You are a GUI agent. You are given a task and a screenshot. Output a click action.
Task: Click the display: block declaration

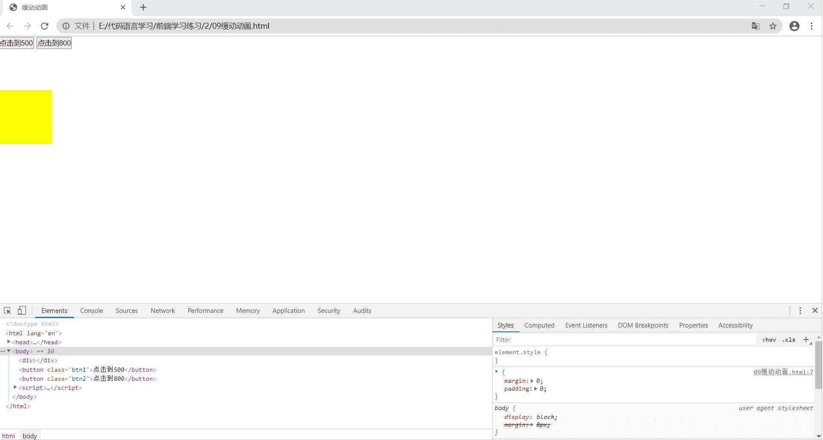coord(531,417)
